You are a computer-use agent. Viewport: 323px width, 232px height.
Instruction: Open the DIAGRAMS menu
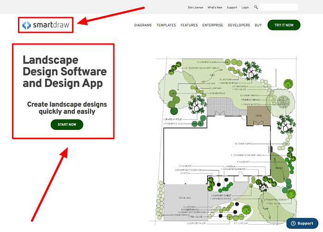point(143,25)
